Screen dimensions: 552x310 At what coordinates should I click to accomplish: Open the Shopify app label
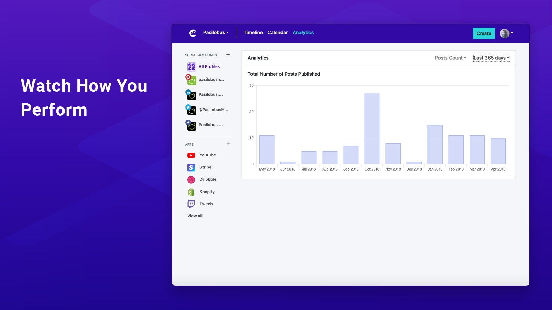[x=207, y=192]
